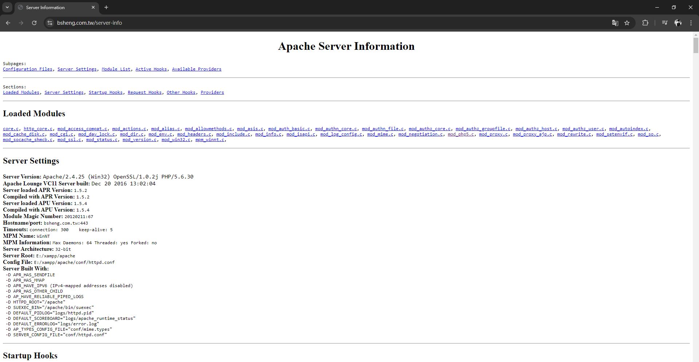Open mod_autoindex.c module link
The width and height of the screenshot is (699, 362).
pyautogui.click(x=629, y=129)
